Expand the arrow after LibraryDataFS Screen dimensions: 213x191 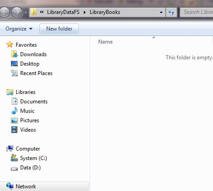click(x=85, y=12)
